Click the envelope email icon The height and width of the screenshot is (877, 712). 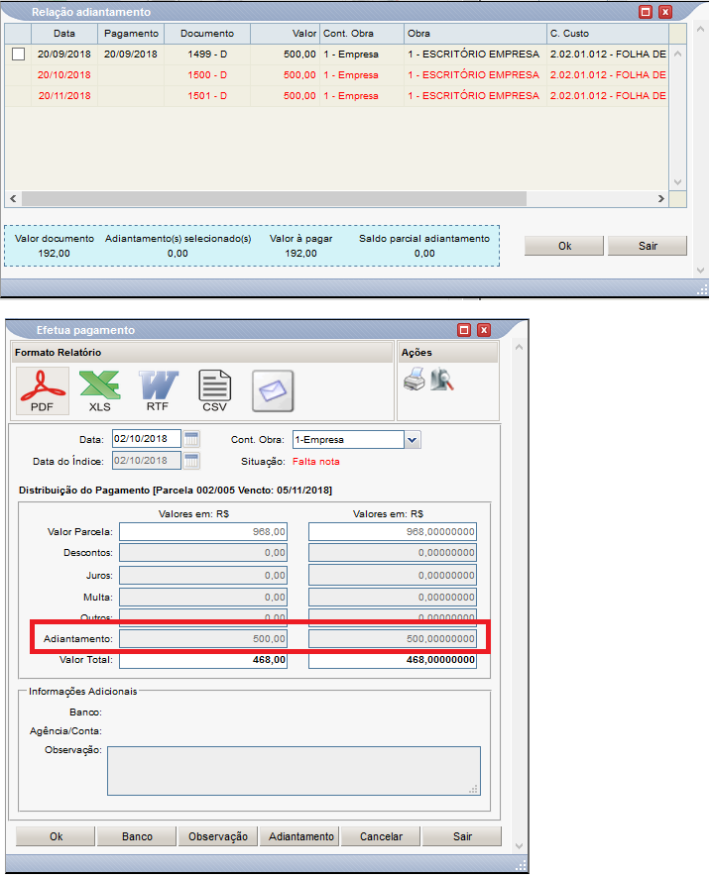click(x=273, y=391)
